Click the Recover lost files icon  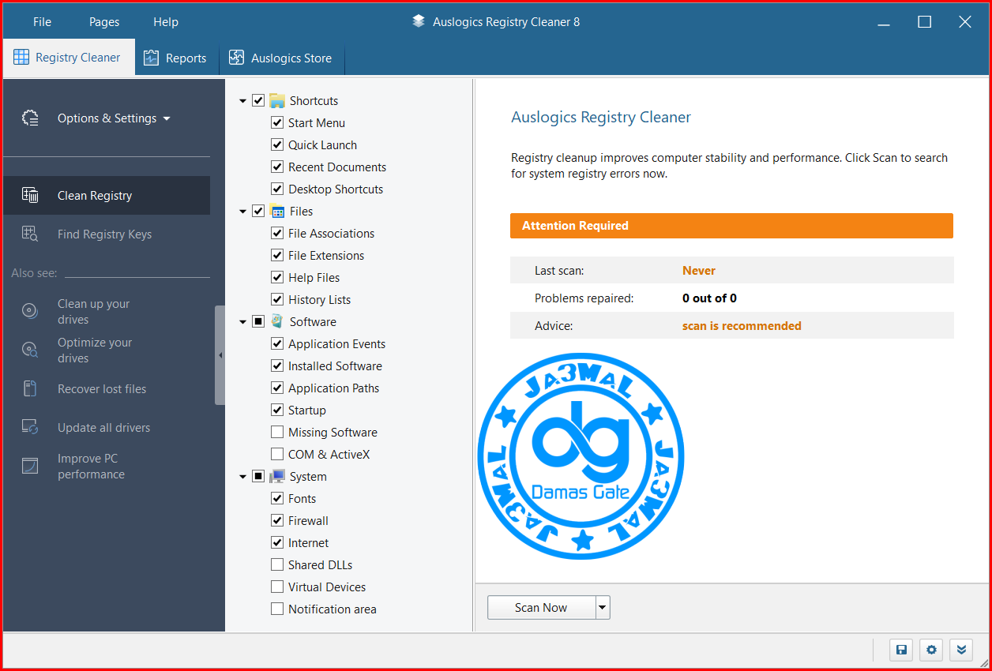click(30, 388)
